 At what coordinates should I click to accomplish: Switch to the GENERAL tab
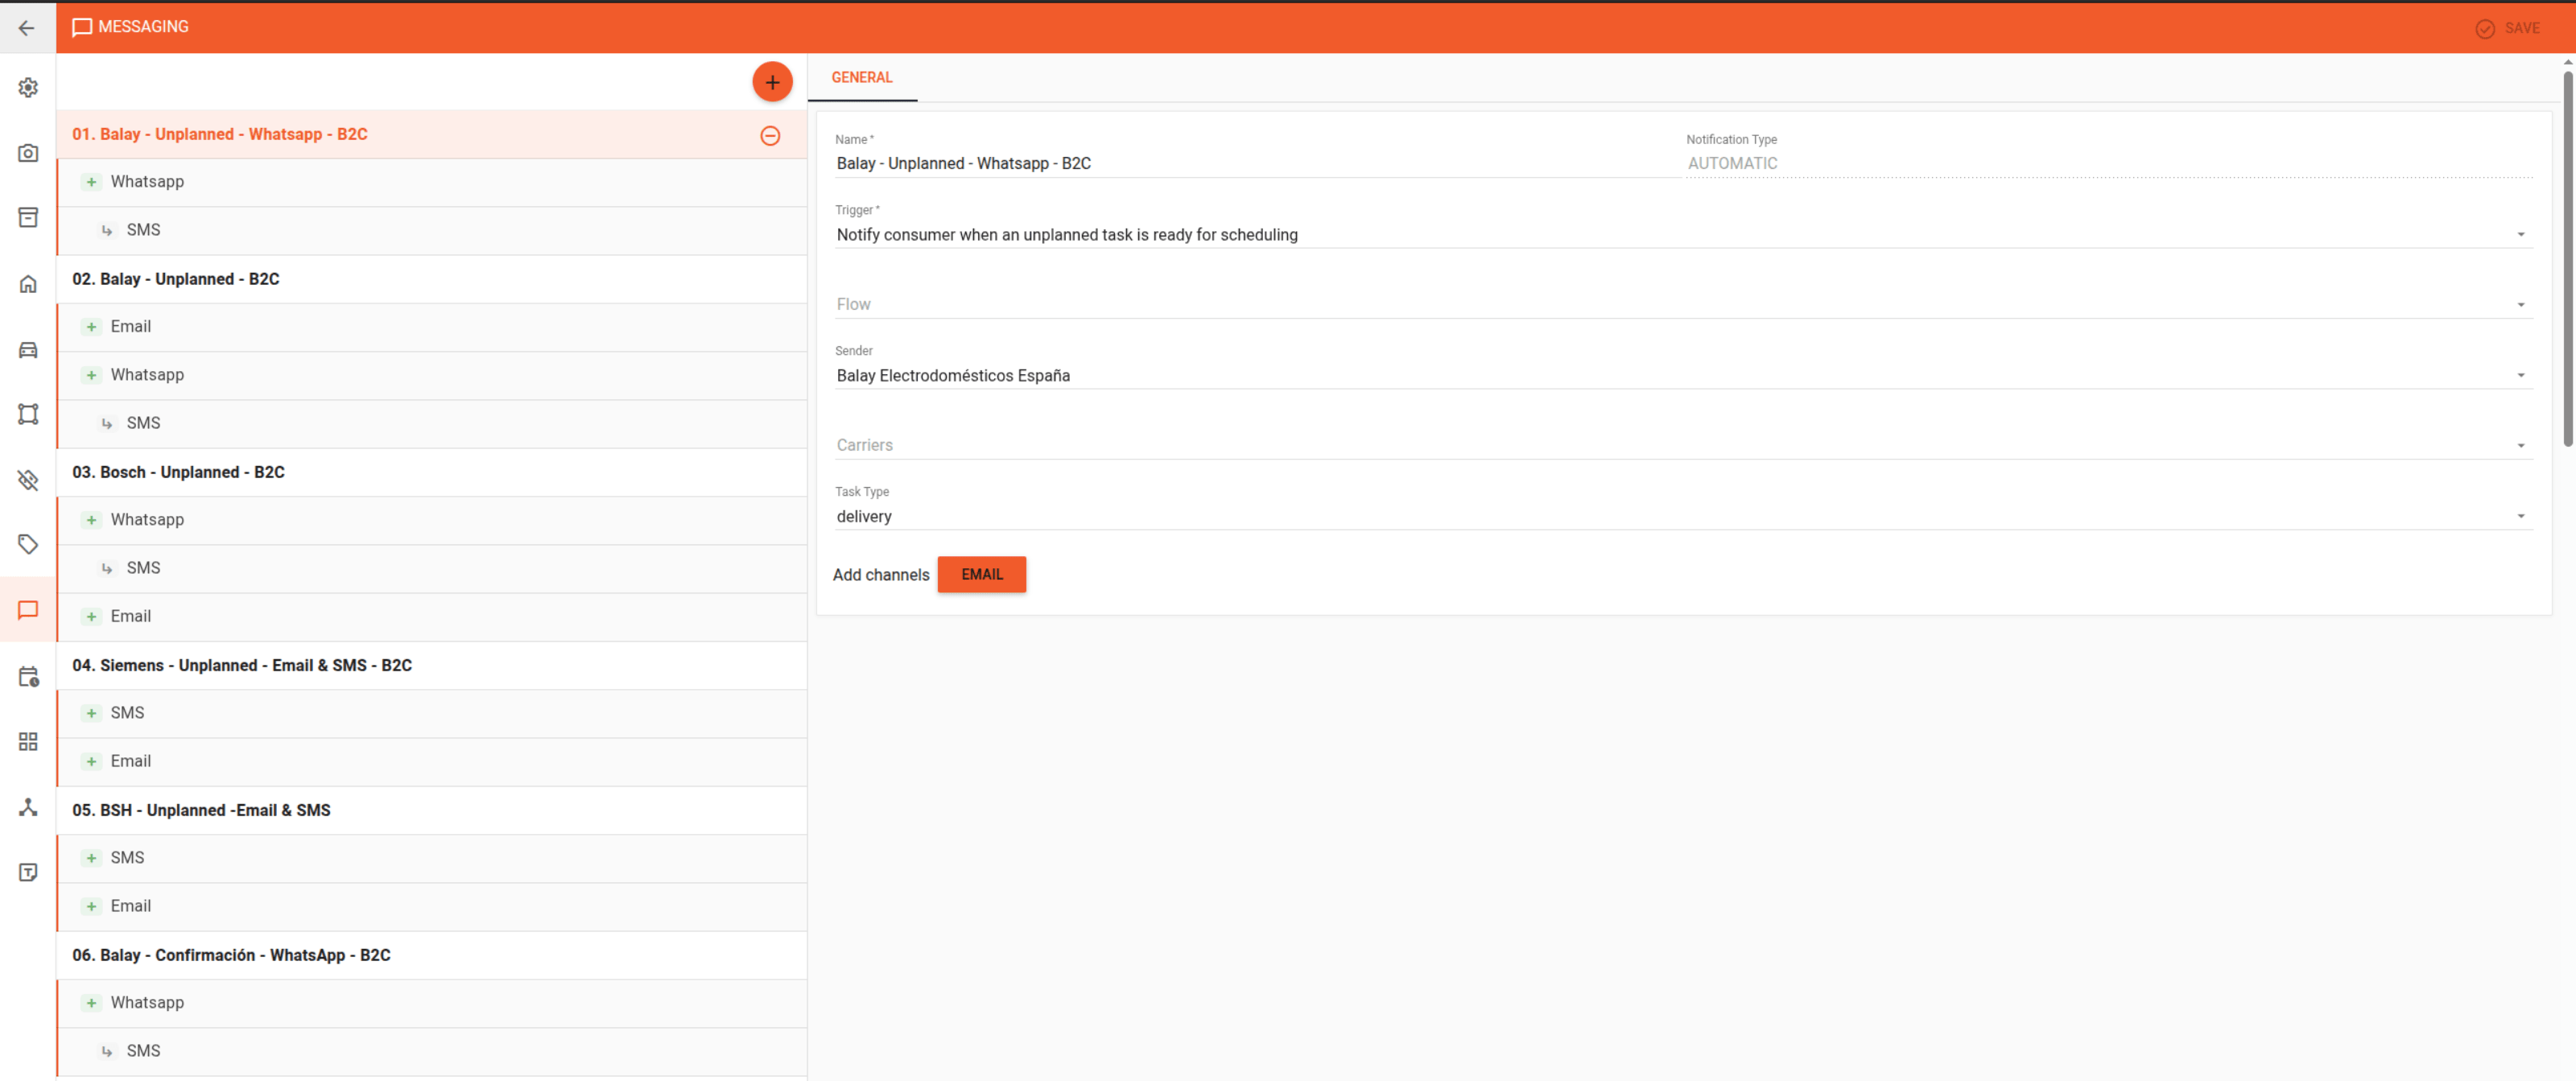pyautogui.click(x=862, y=78)
